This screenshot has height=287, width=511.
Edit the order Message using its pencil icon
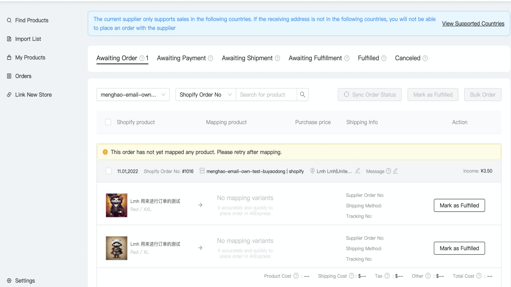(395, 171)
